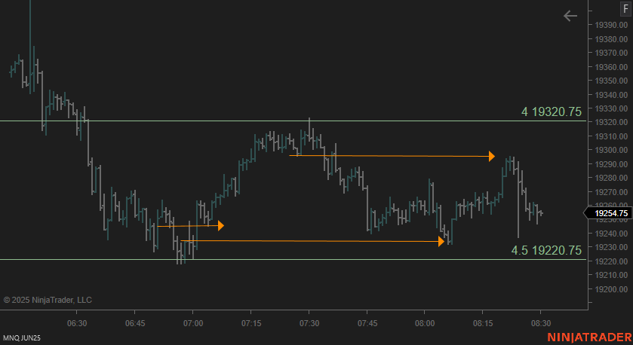Select the current price marker 19254.75
Viewport: 633px width, 345px height.
coord(609,214)
